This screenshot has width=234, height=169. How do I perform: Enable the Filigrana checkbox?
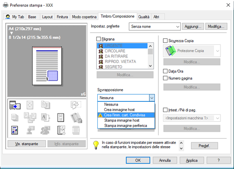(x=98, y=39)
